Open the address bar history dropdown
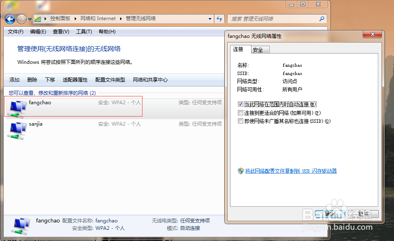 point(209,19)
